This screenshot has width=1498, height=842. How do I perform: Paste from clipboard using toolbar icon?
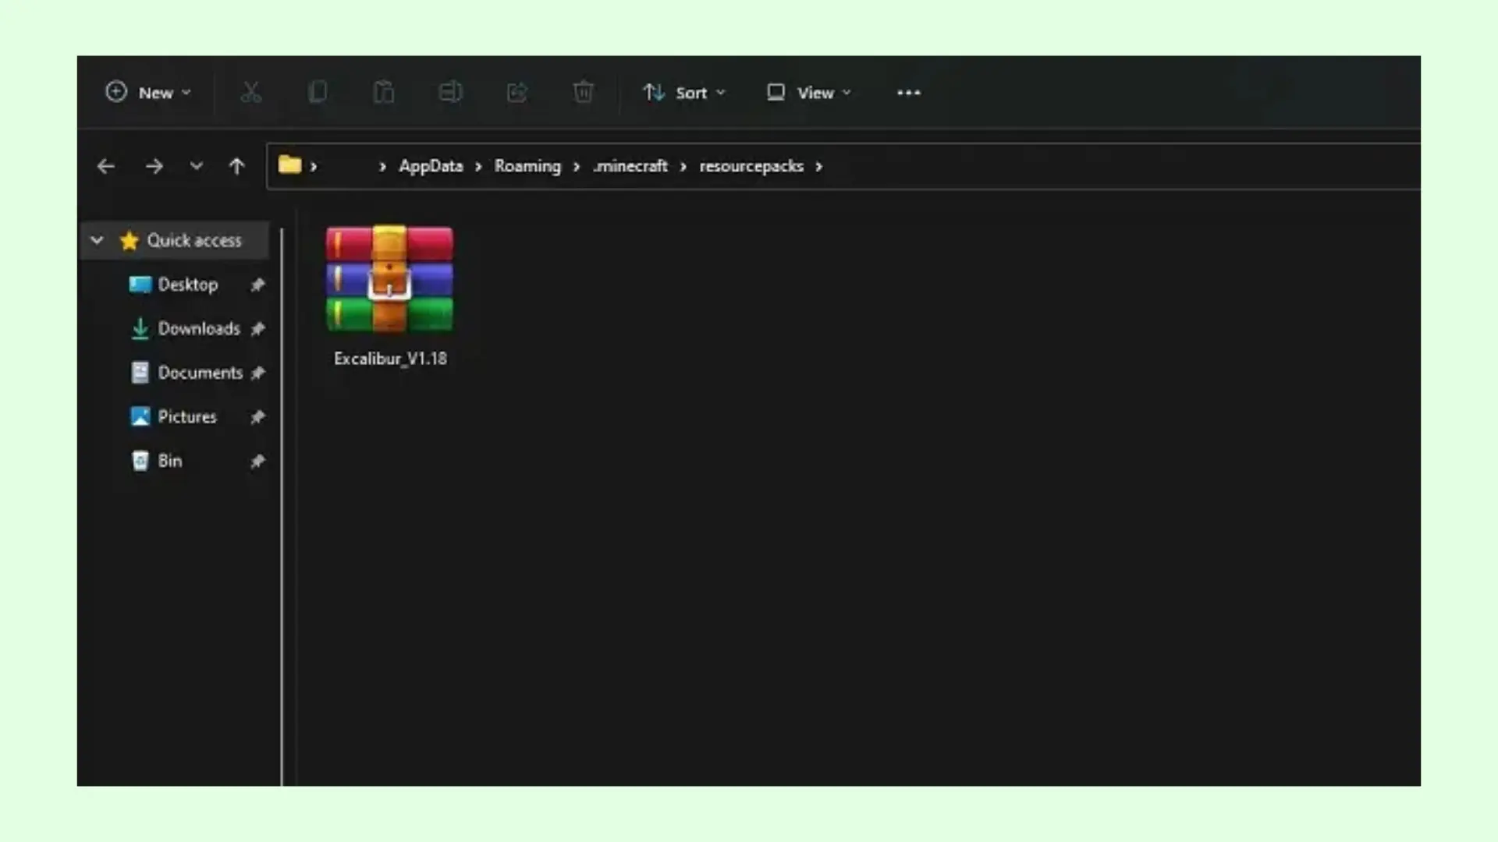pyautogui.click(x=384, y=92)
